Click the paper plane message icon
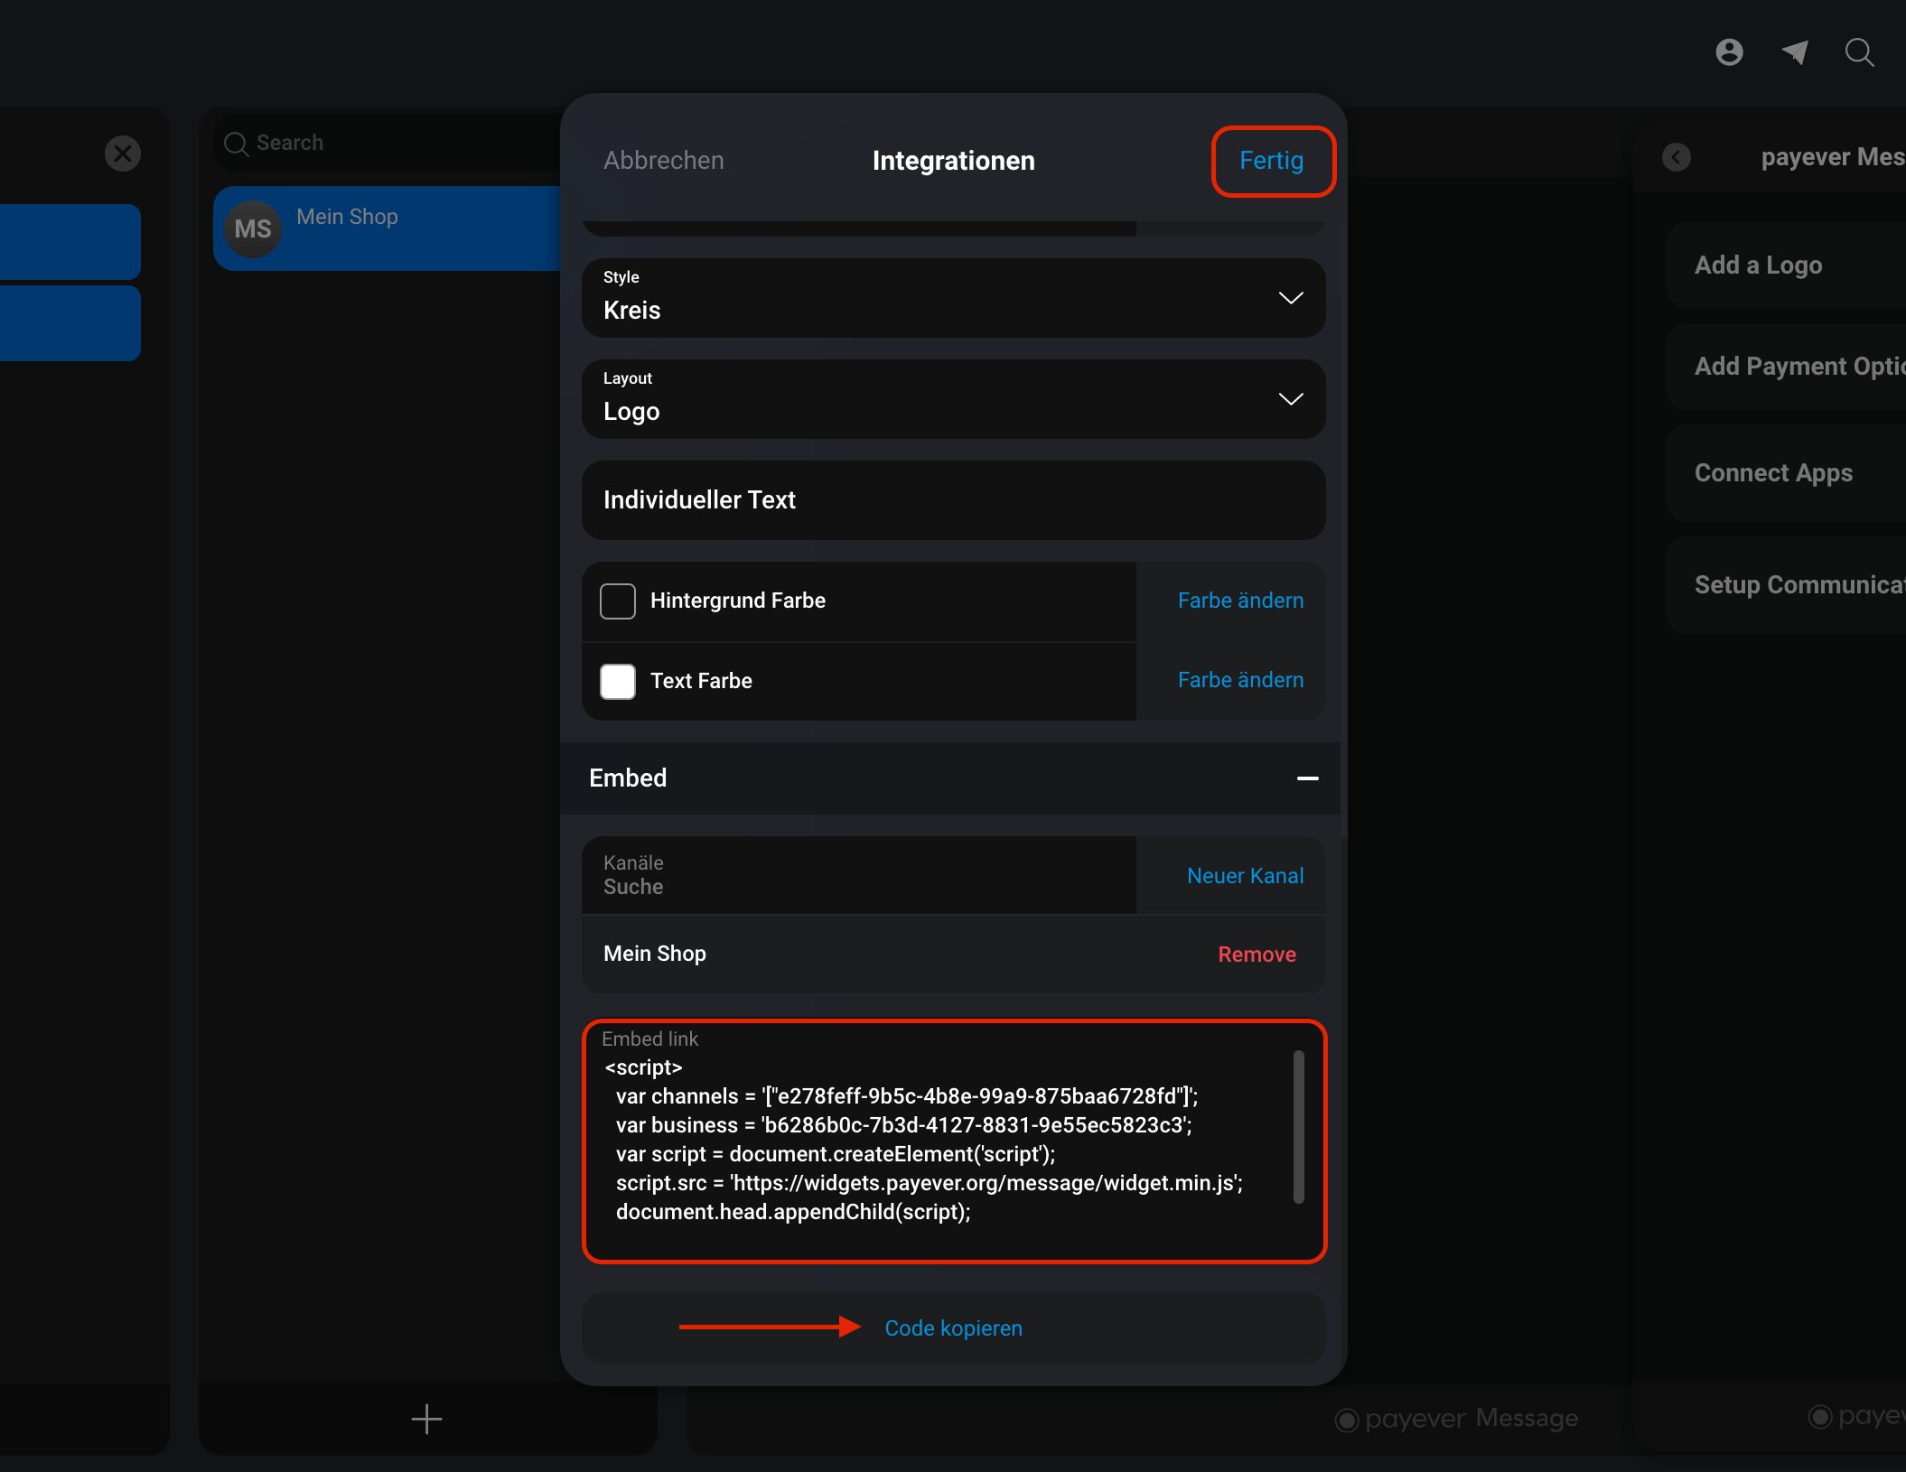Image resolution: width=1906 pixels, height=1472 pixels. tap(1795, 52)
